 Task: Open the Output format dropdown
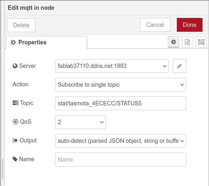click(x=121, y=141)
